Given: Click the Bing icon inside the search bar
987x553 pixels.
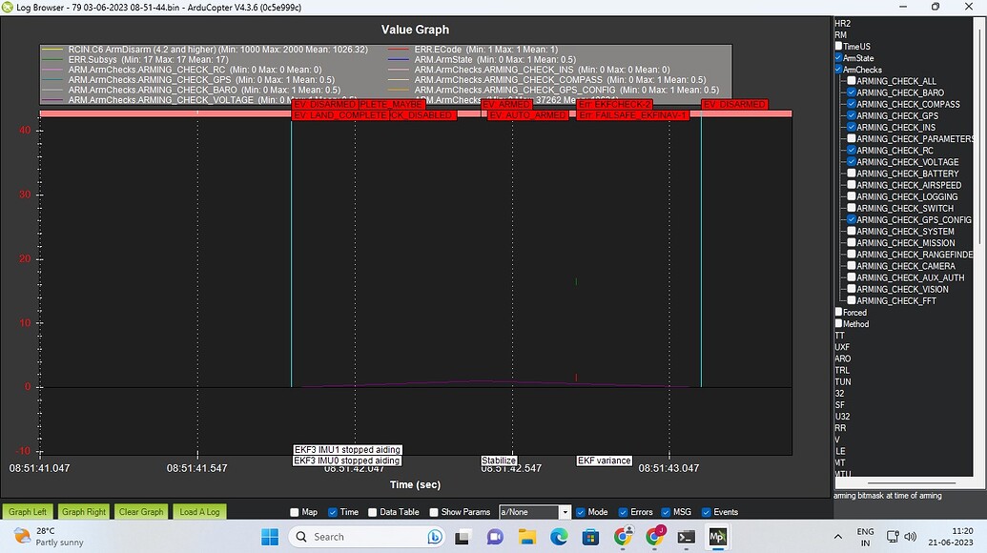Looking at the screenshot, I should coord(434,536).
